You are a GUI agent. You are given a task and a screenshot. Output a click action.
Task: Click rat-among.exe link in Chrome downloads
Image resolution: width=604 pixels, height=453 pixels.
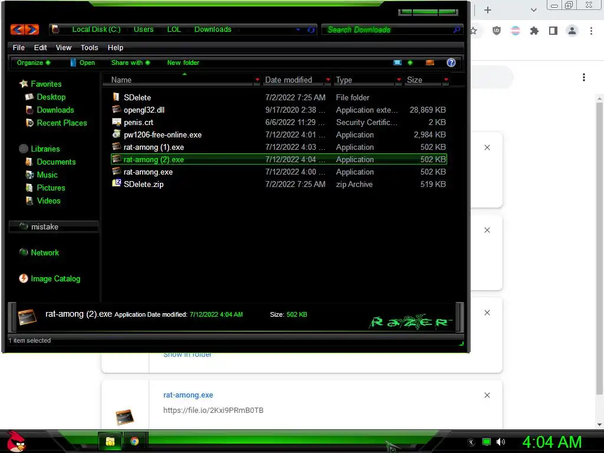188,395
